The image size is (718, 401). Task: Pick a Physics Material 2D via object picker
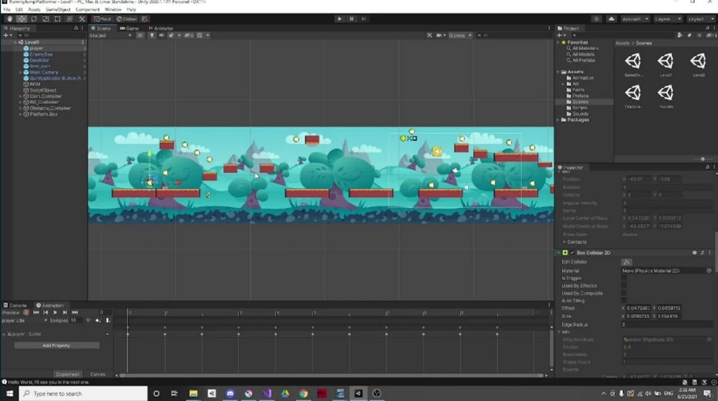coord(709,271)
